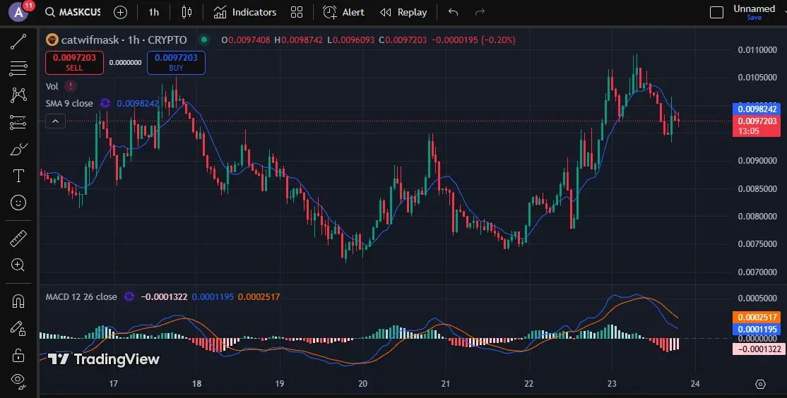Click date 23 on time axis
This screenshot has height=398, width=787.
click(x=611, y=384)
